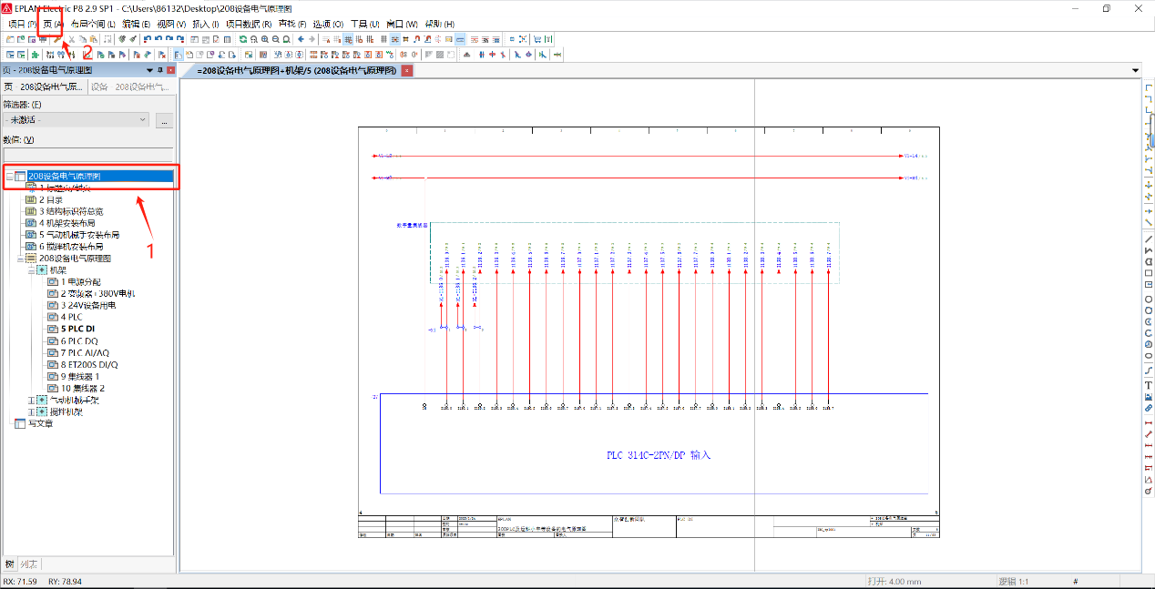Click the new project icon

click(9, 40)
